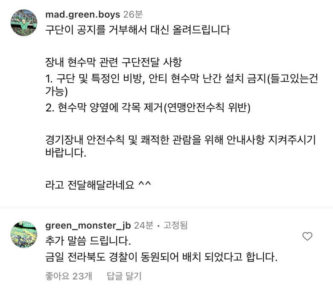Select the line 구단이 공지를 거부해서 대신 올려드립니다
Viewport: 333px width, 296px height.
[137, 30]
